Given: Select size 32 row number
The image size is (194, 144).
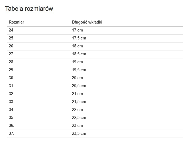Looking at the screenshot, I should [11, 94].
